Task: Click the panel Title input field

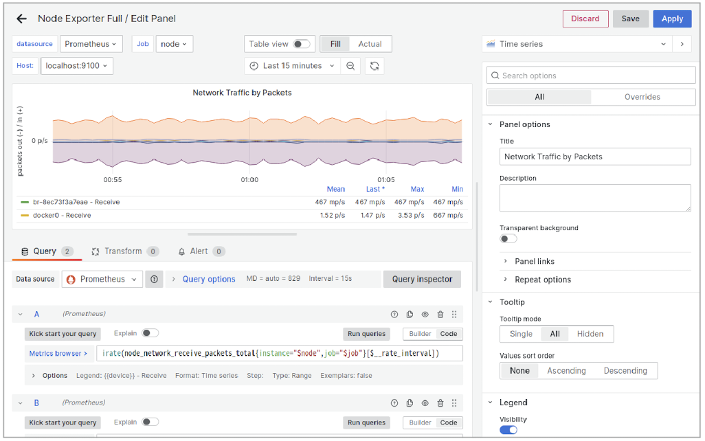Action: pos(595,157)
